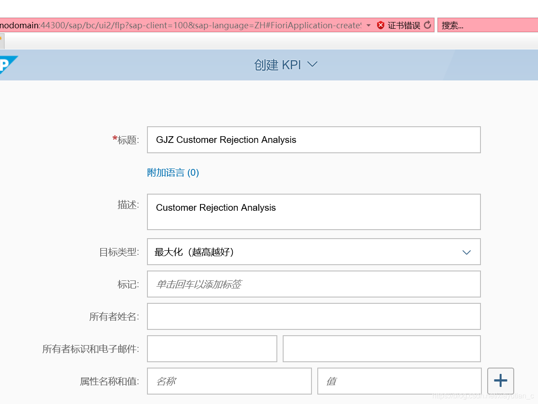This screenshot has height=404, width=538.
Task: Add property with the plus button
Action: tap(501, 381)
